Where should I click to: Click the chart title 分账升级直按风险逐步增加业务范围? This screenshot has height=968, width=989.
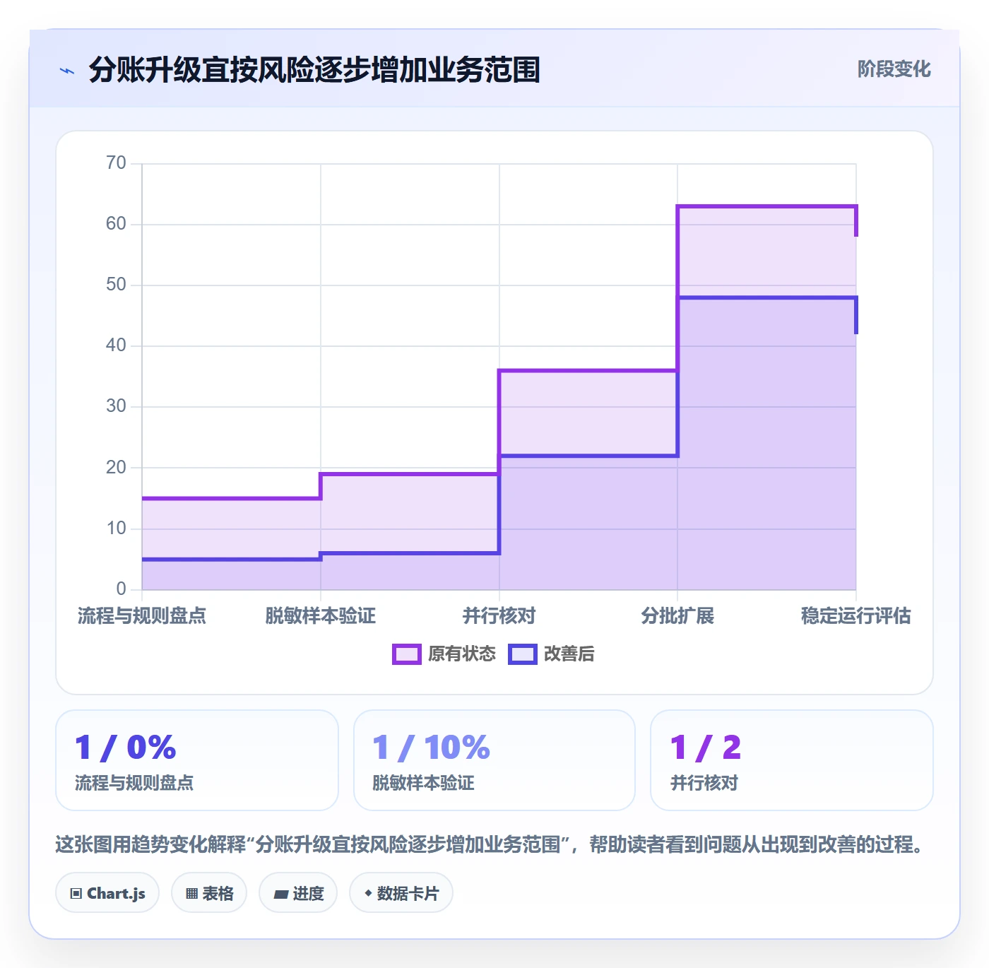coord(314,70)
